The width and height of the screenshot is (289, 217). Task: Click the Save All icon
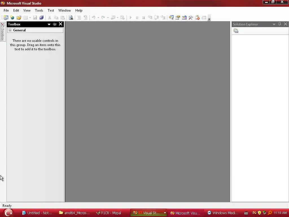41,18
